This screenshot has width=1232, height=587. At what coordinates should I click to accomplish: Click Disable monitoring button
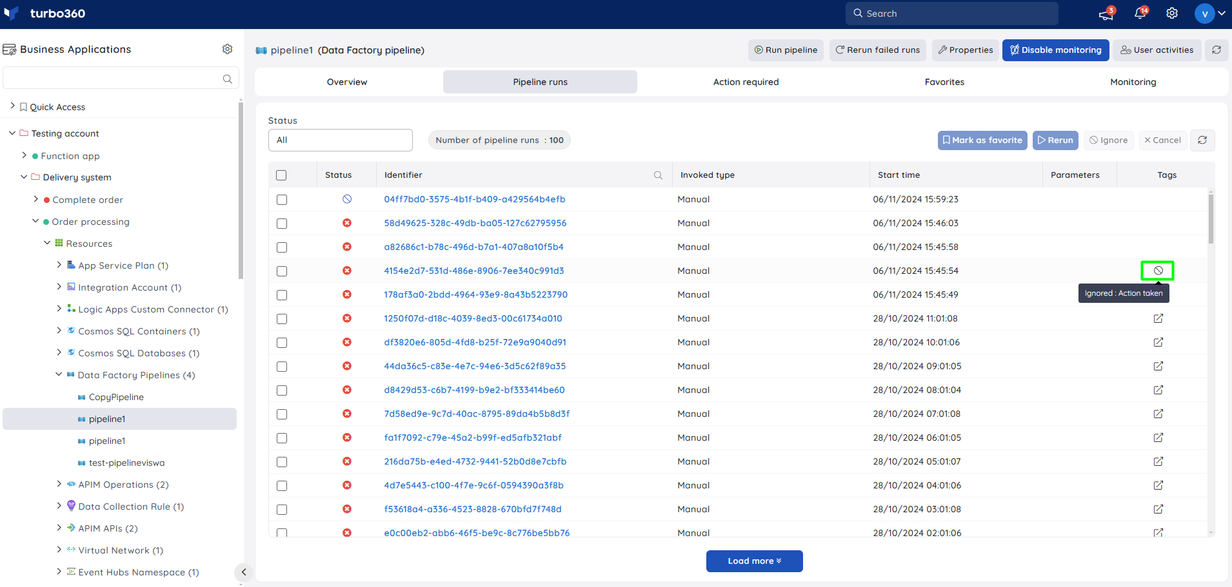pos(1055,50)
